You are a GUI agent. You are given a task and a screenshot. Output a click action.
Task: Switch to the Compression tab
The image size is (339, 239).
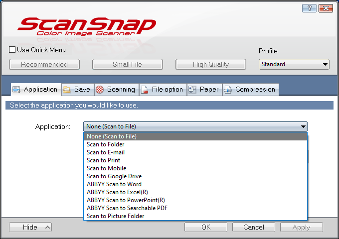click(x=251, y=90)
